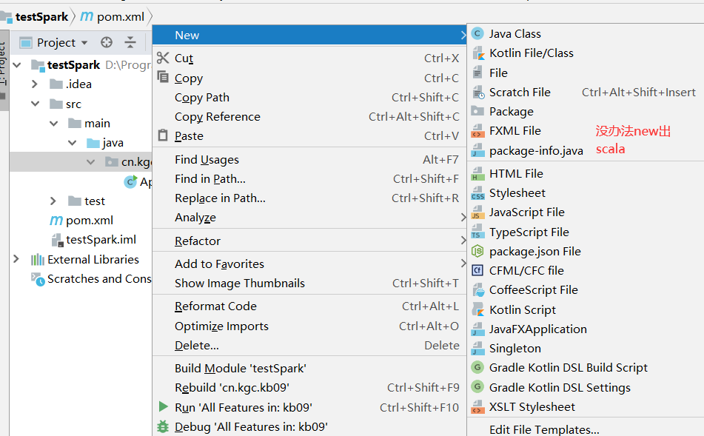Click the Debug bug icon
Viewport: 704px width, 436px height.
pyautogui.click(x=163, y=426)
